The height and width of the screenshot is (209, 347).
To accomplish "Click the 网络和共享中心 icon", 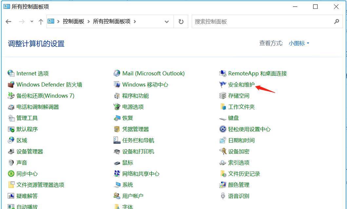I will coord(117,174).
